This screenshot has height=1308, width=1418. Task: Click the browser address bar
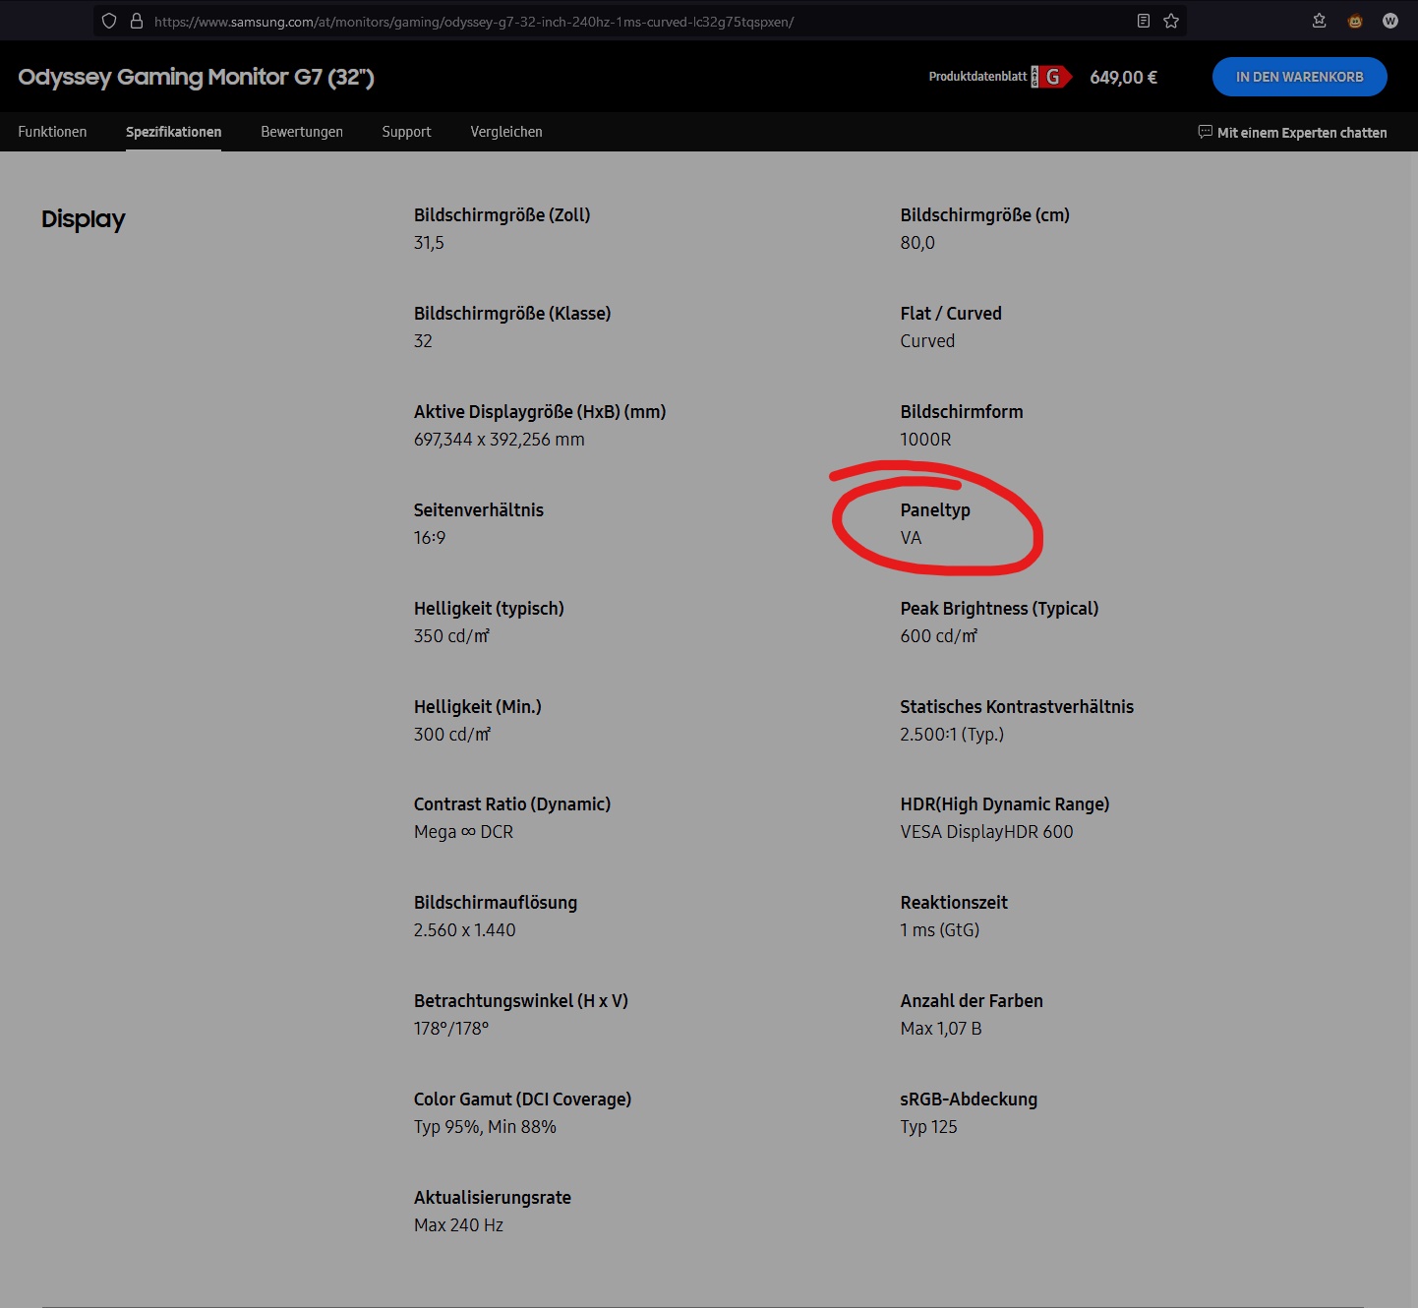click(x=590, y=21)
